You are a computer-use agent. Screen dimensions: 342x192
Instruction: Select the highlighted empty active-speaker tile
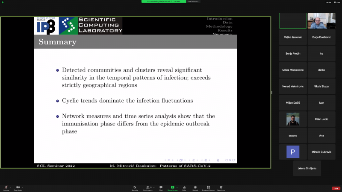293,20
